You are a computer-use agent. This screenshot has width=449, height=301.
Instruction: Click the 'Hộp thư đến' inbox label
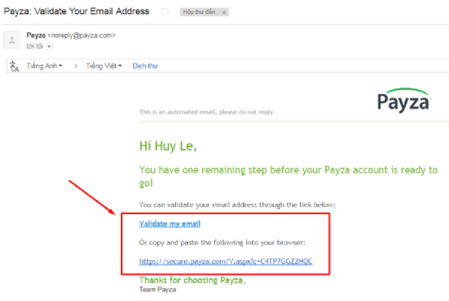pyautogui.click(x=199, y=12)
